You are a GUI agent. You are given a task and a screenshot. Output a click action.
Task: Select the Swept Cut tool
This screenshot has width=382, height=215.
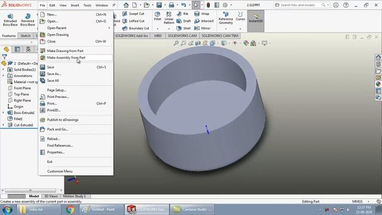pos(133,14)
